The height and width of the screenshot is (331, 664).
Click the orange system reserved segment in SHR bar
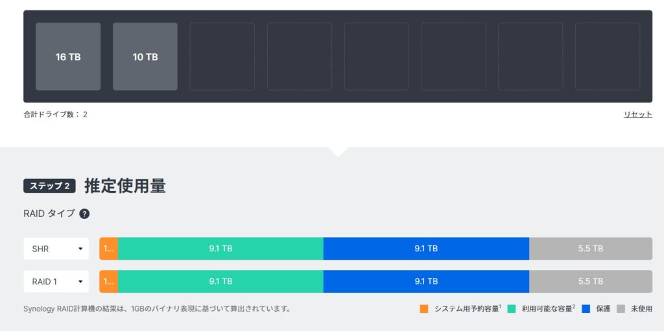[108, 249]
